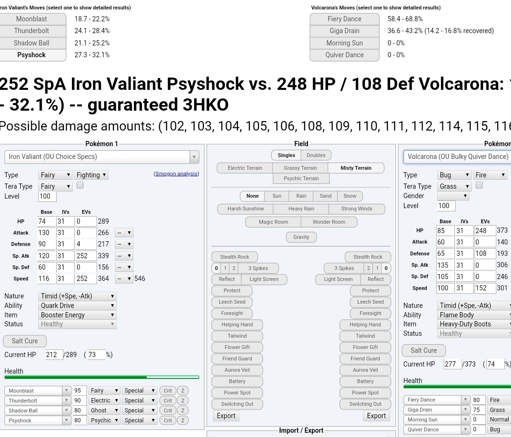Open the Iron Valiant set selector dropdown

coord(102,157)
